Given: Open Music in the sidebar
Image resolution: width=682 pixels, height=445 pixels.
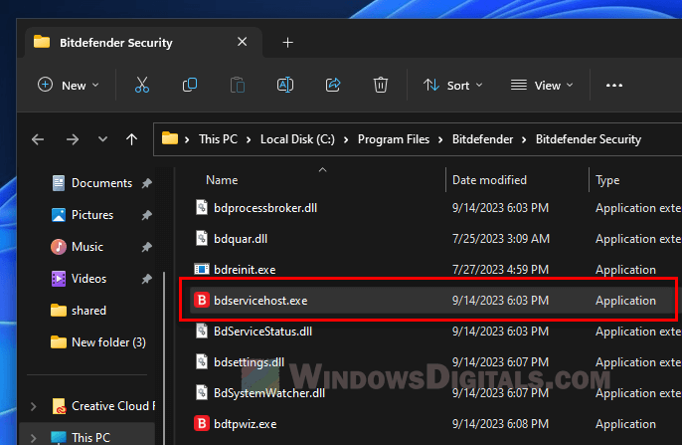Looking at the screenshot, I should 87,247.
